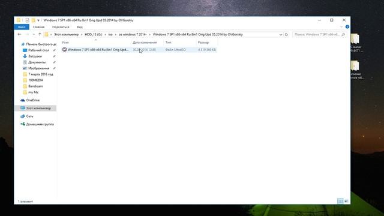The image size is (384, 216).
Task: Select the Windows 7 SP1 ISO file icon
Action: click(64, 49)
